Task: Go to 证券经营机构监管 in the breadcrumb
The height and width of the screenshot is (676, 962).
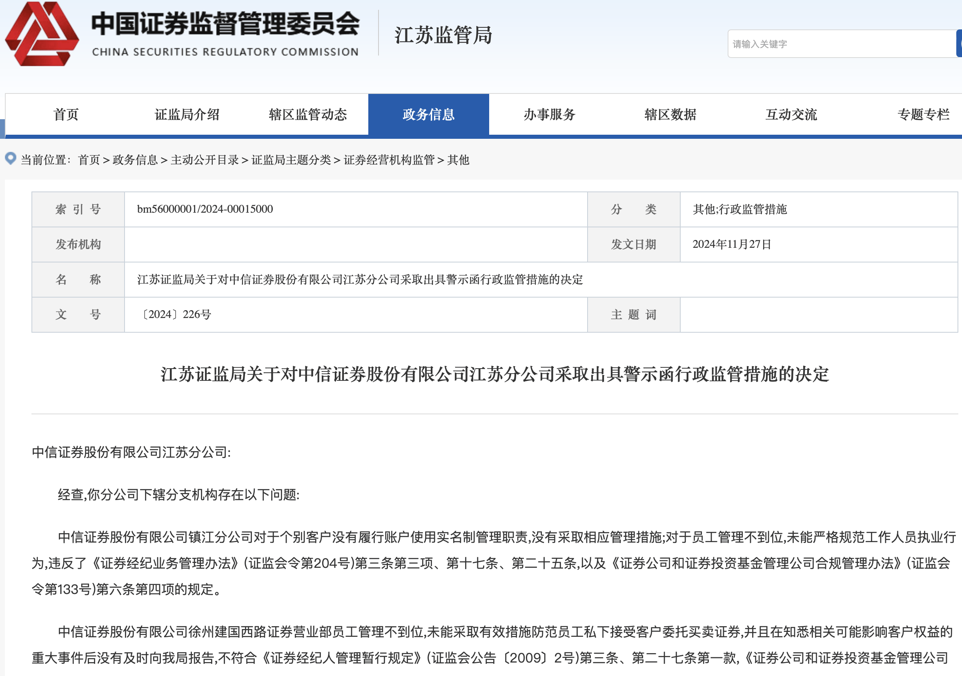Action: (x=389, y=160)
